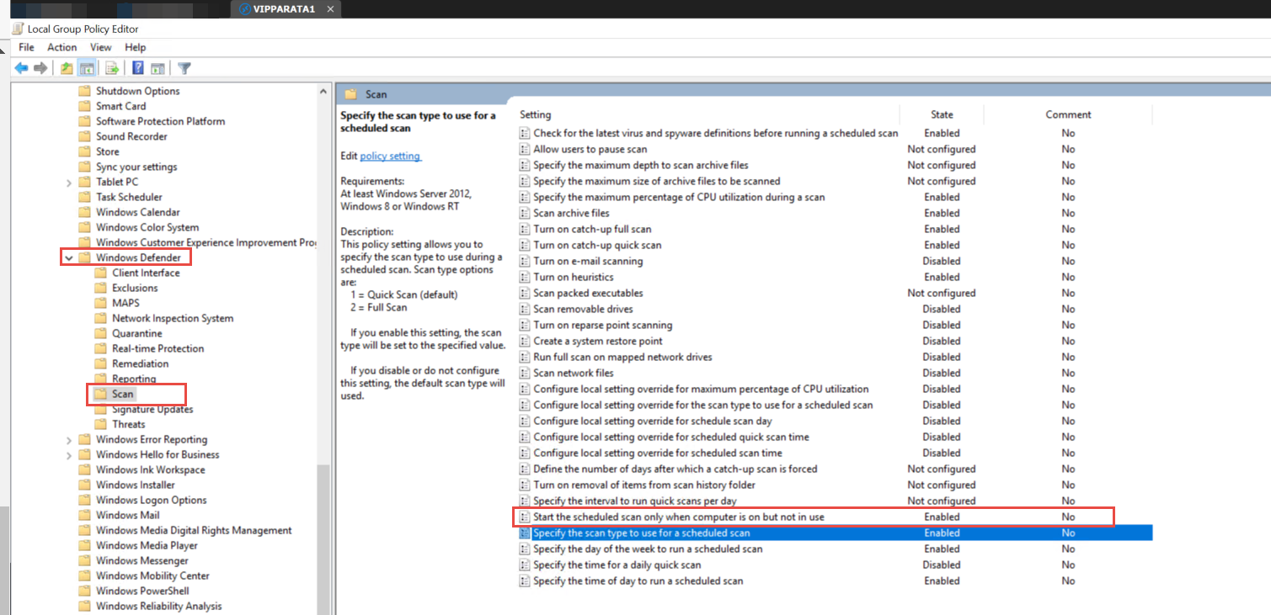Open the Action menu
1271x615 pixels.
(x=62, y=47)
